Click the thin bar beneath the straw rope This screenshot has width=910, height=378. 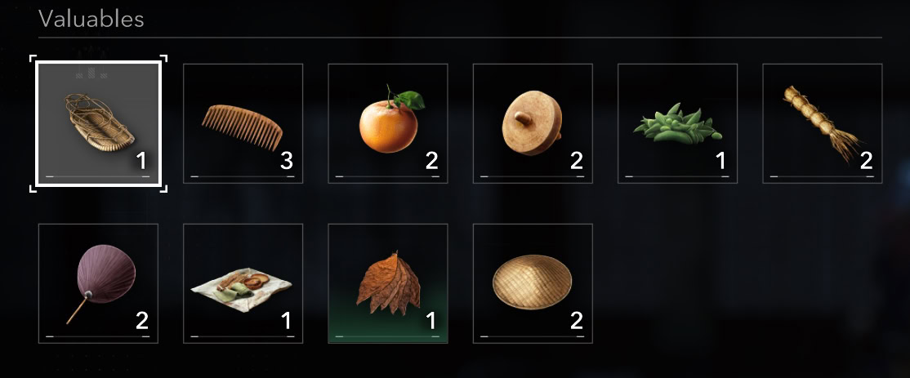pos(823,176)
